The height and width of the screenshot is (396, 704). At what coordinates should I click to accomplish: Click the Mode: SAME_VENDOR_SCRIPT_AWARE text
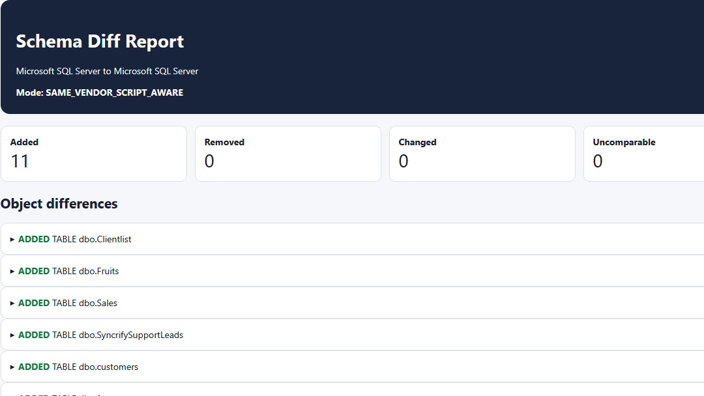[x=100, y=92]
